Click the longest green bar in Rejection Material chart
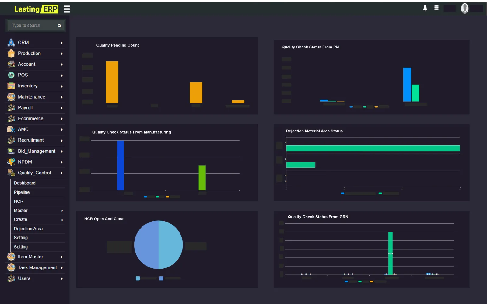The image size is (487, 304). pos(373,149)
